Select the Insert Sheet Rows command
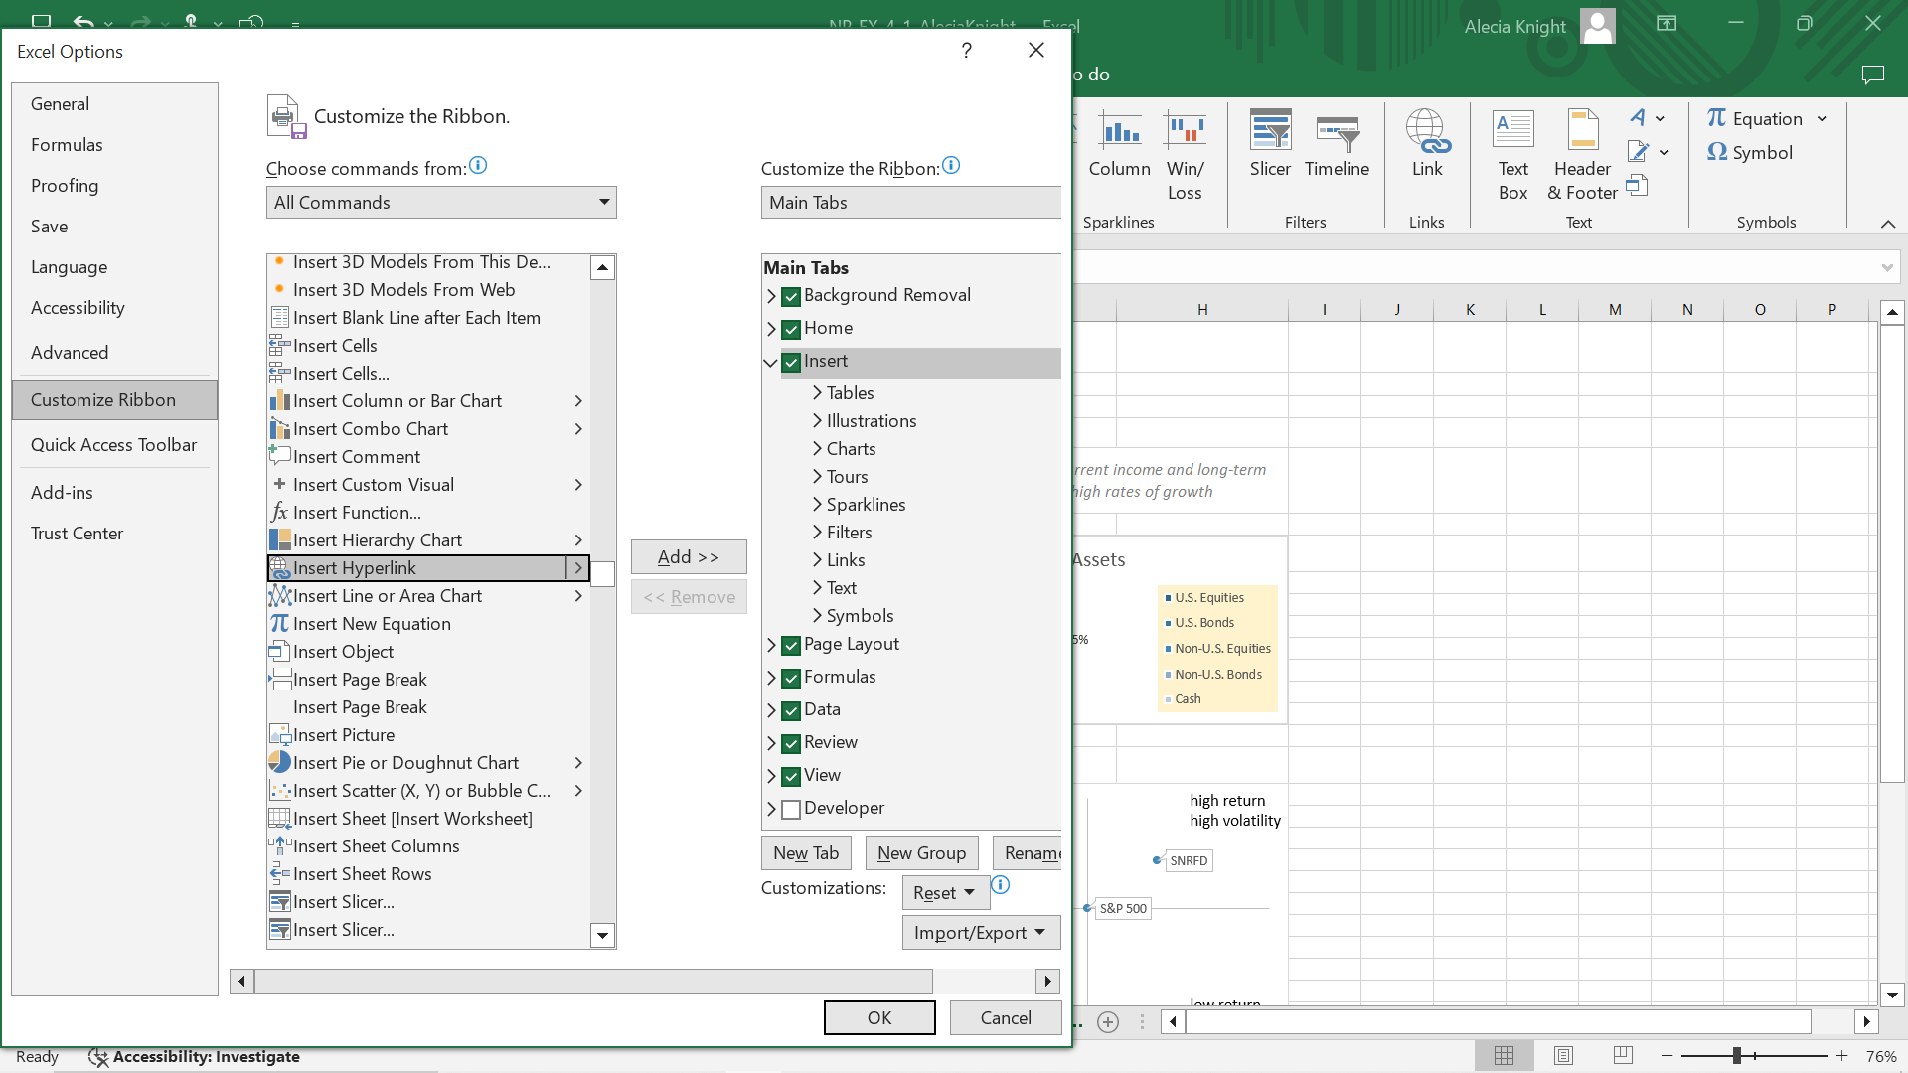1908x1073 pixels. 428,873
